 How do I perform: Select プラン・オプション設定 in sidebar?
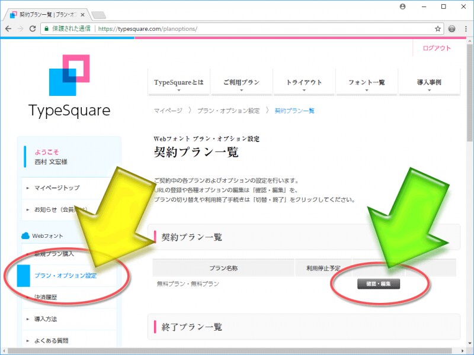pos(65,276)
